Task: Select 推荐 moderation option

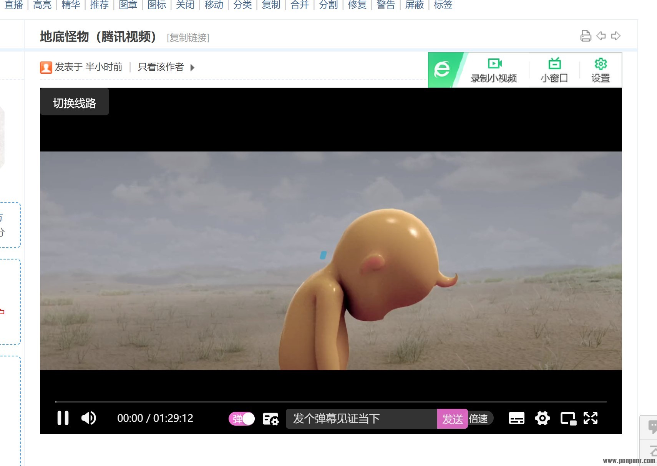Action: [100, 5]
